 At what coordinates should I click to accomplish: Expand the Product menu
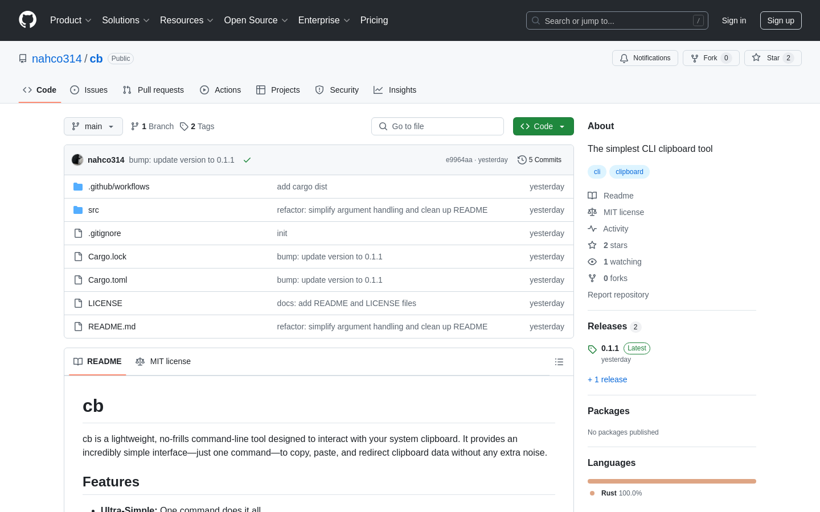point(71,20)
